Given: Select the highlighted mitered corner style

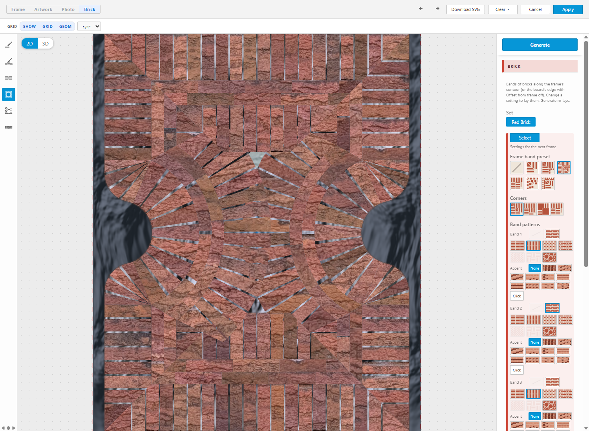Looking at the screenshot, I should [x=517, y=209].
